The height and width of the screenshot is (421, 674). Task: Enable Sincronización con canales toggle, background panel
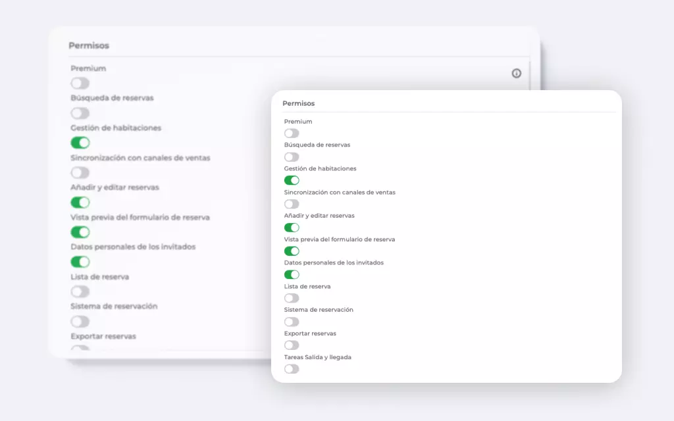[80, 172]
